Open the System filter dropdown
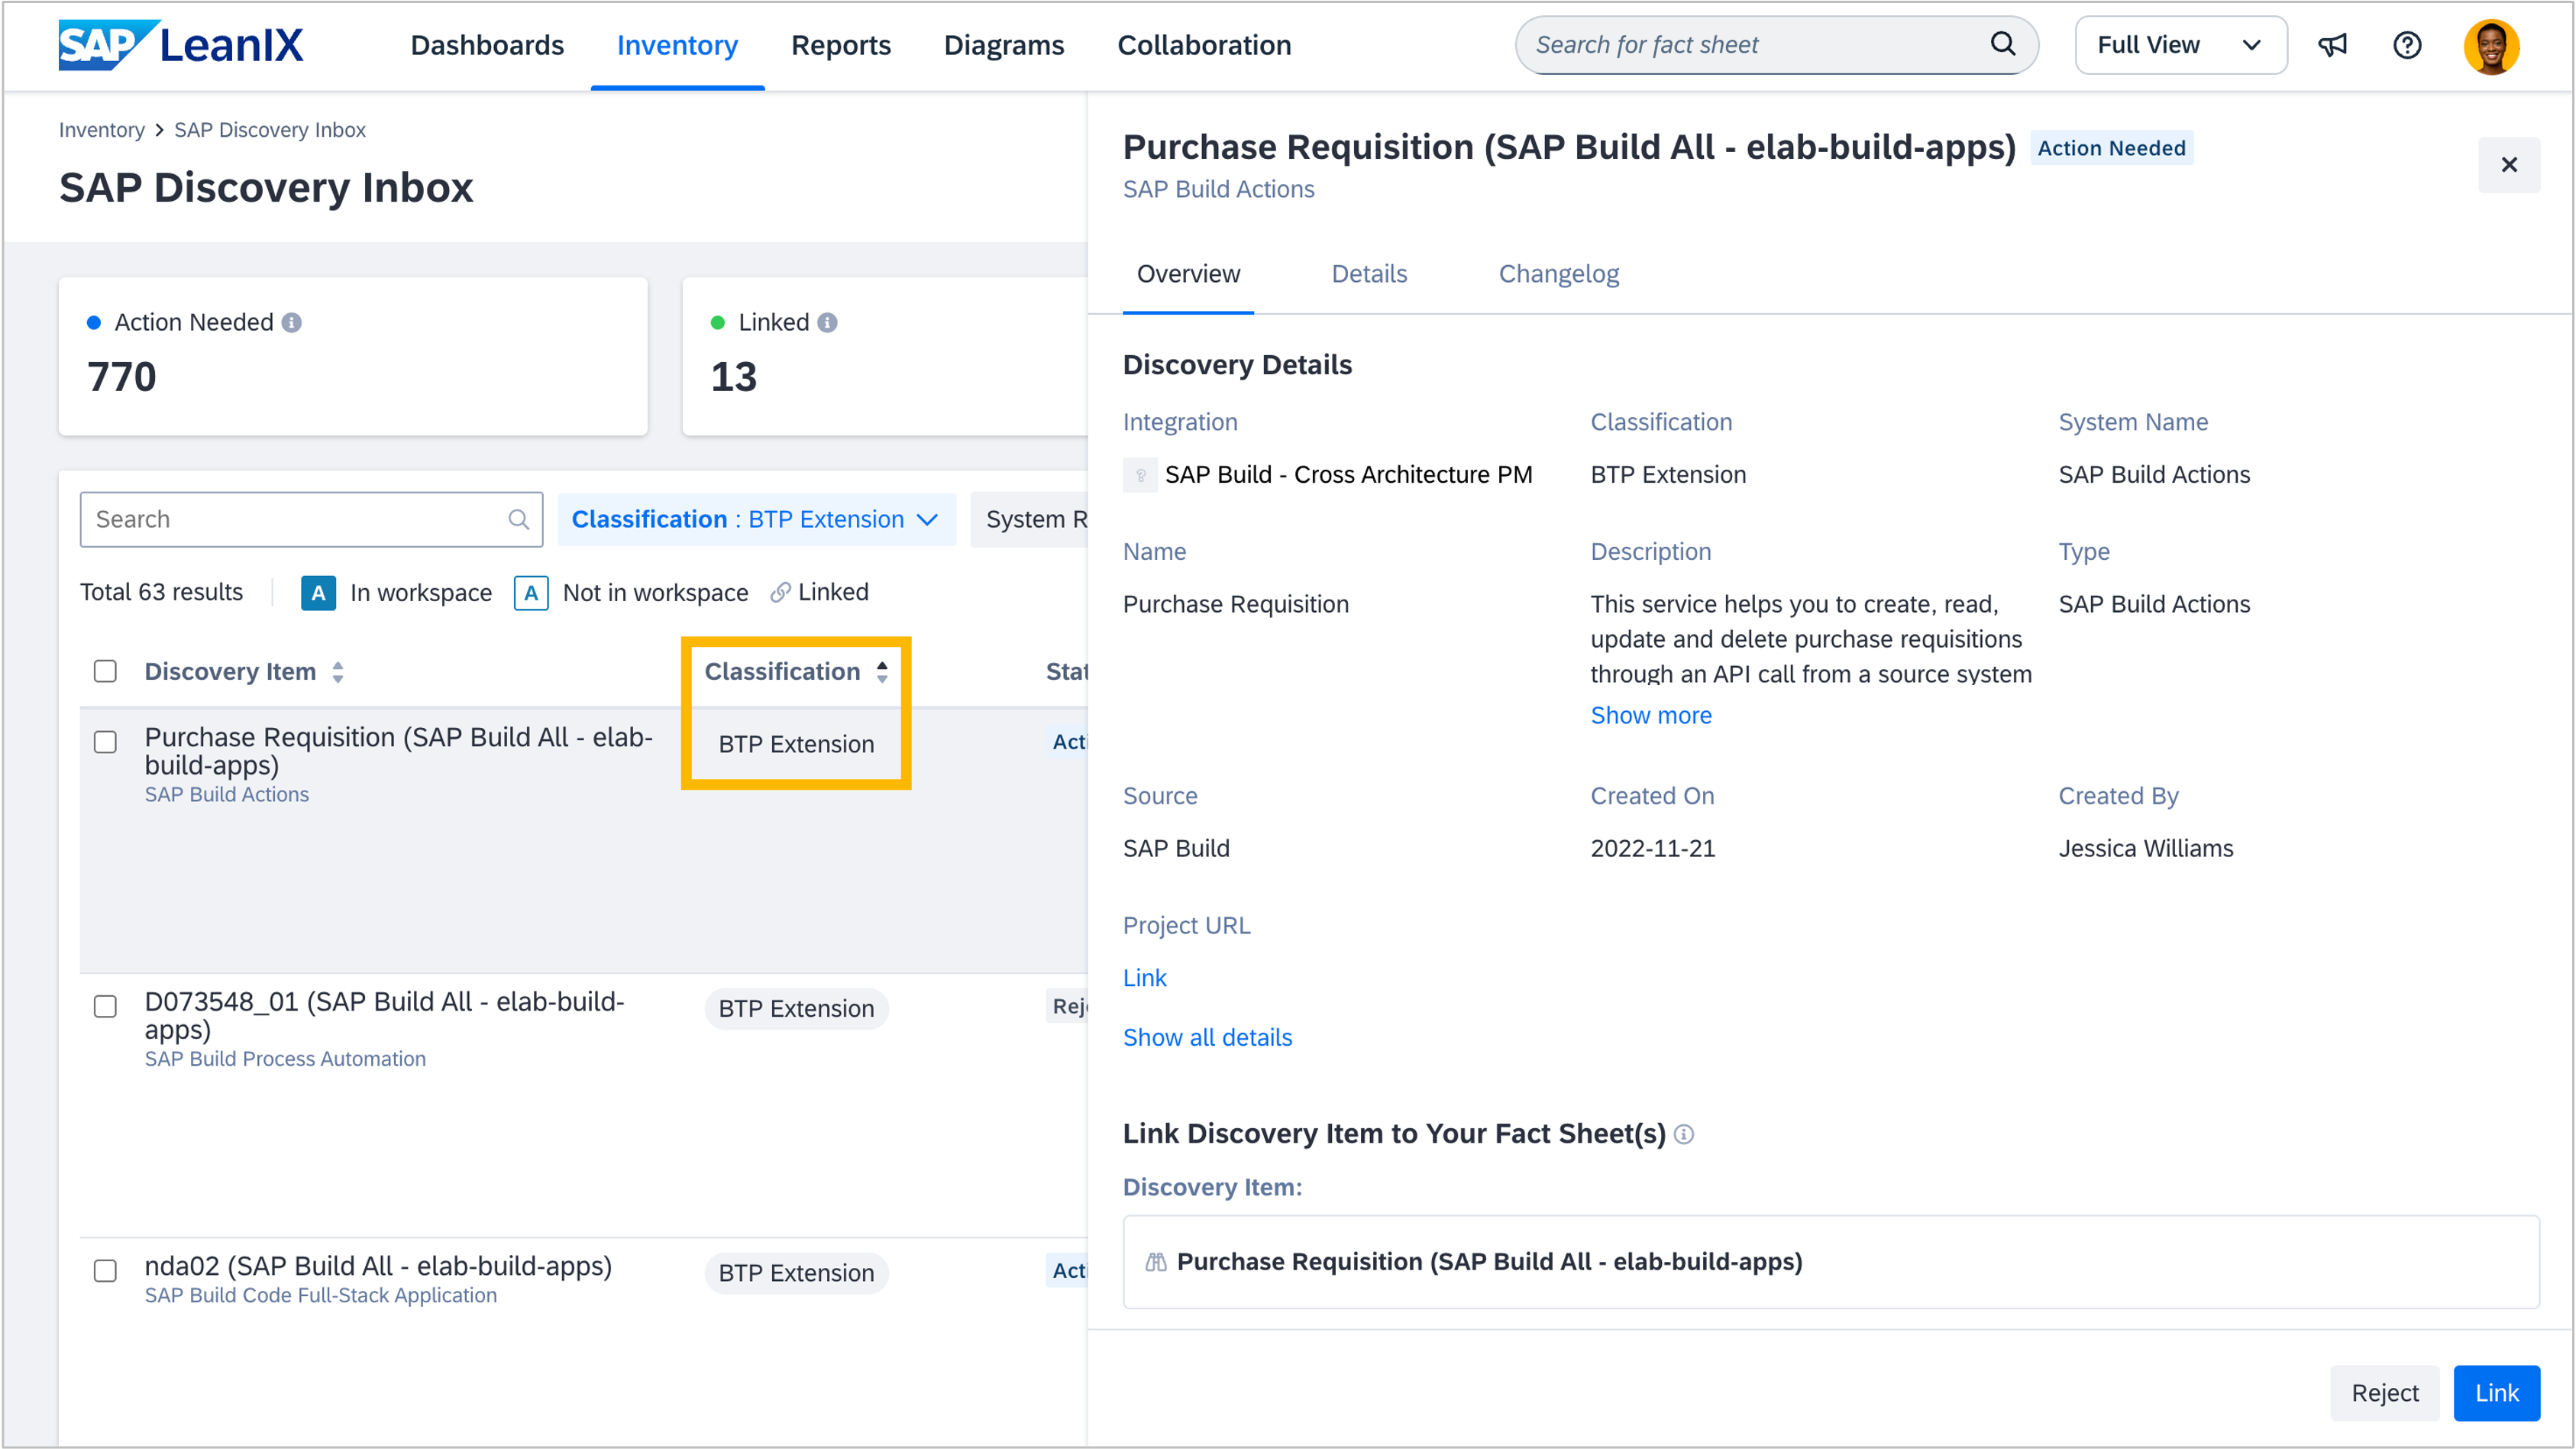Screen dimensions: 2576x1449 pos(1030,519)
